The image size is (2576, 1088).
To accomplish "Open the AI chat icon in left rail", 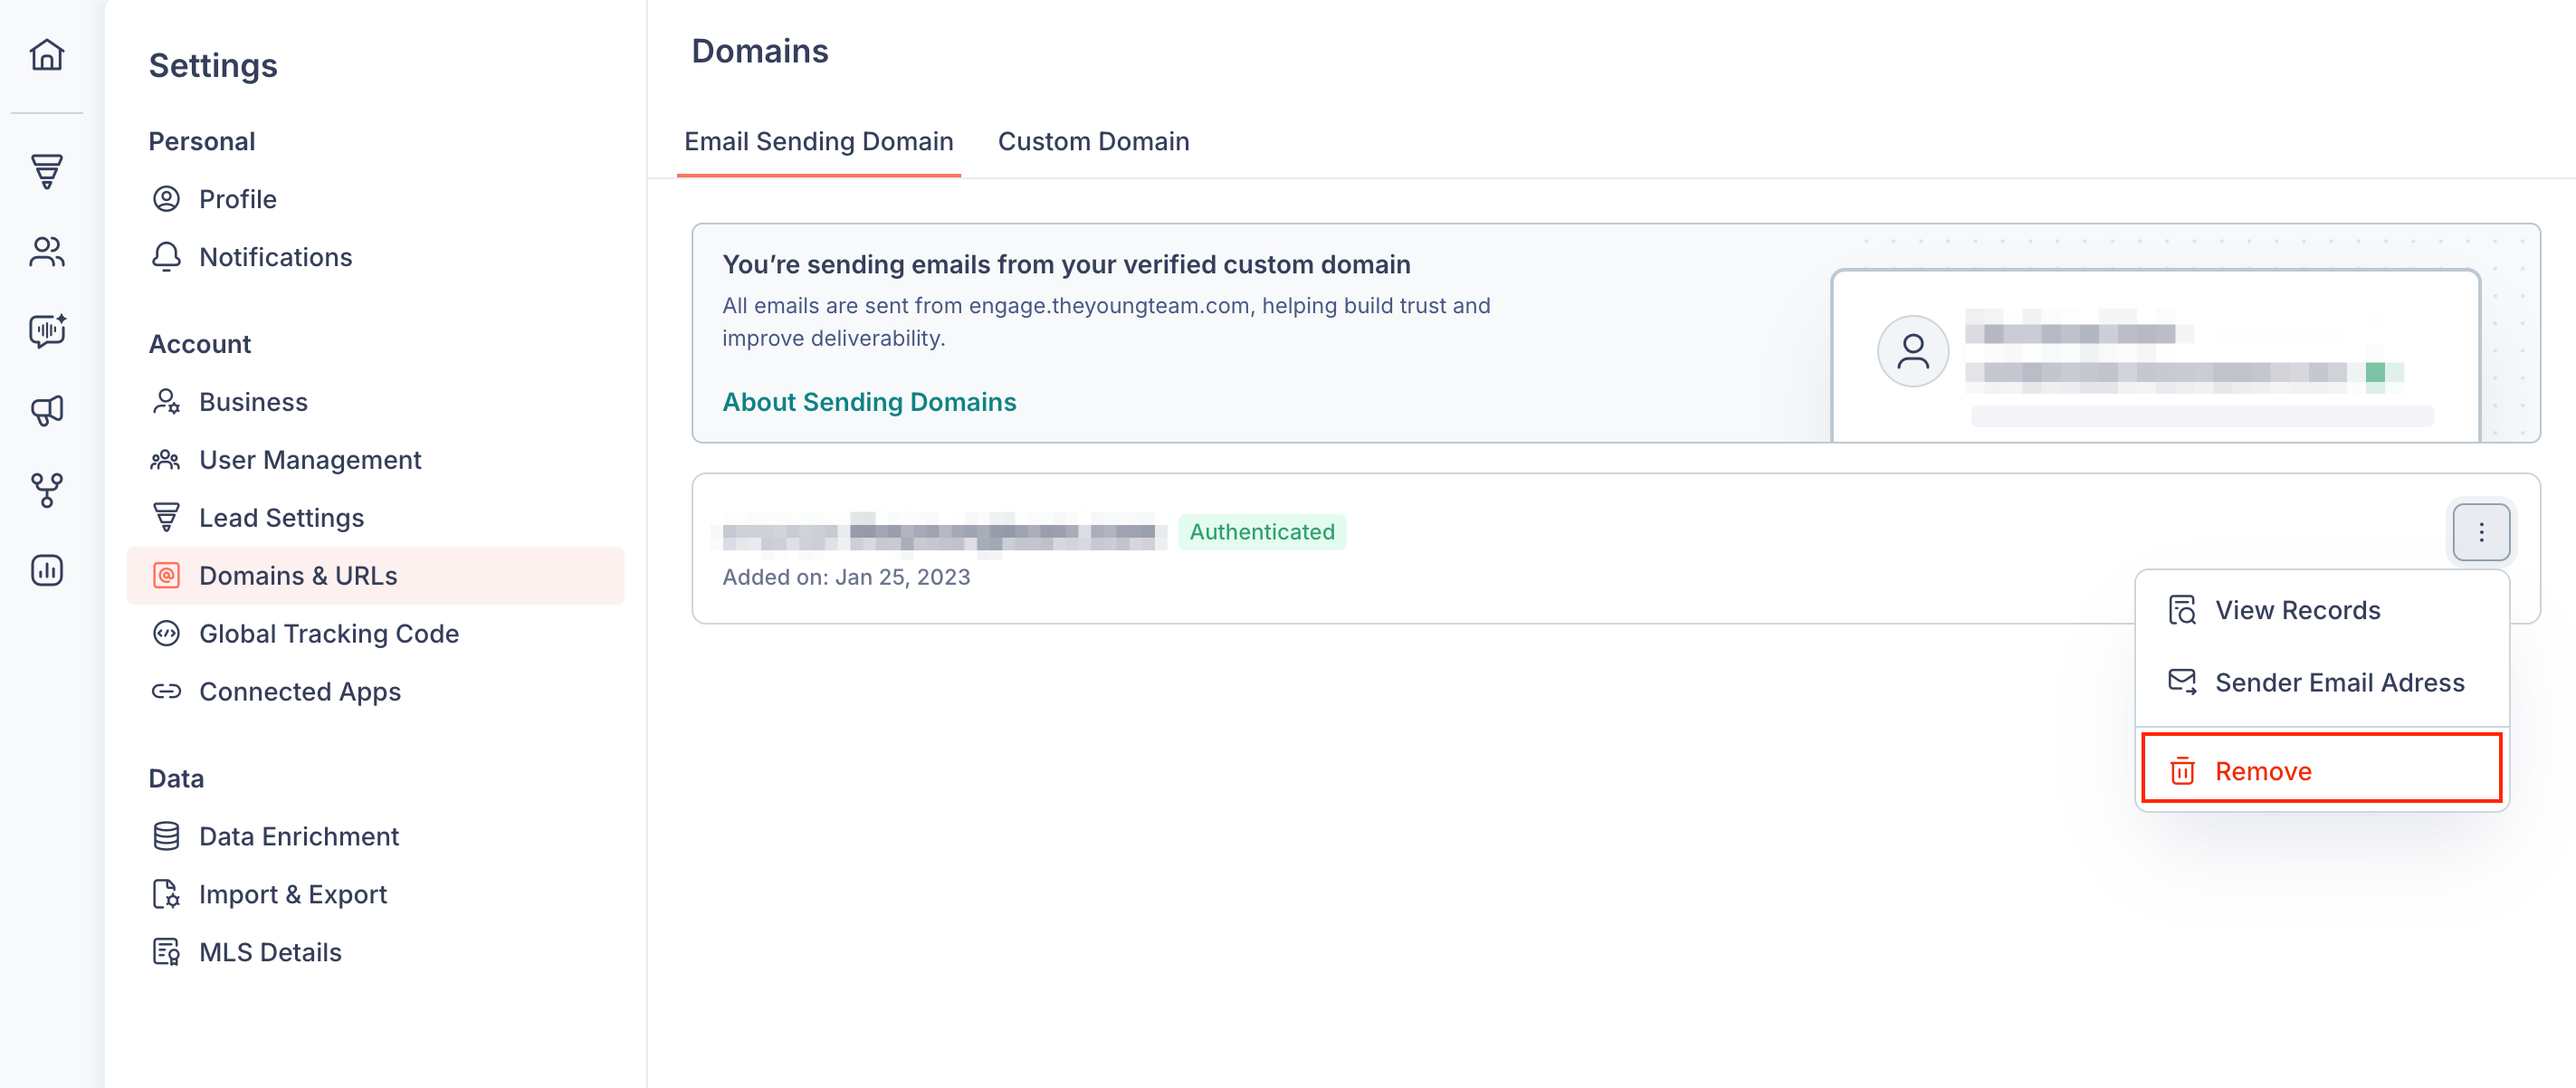I will click(47, 330).
